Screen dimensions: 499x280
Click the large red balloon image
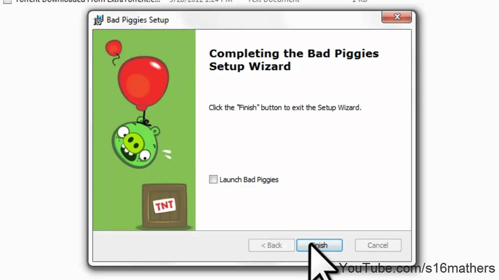coord(143,82)
